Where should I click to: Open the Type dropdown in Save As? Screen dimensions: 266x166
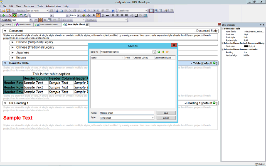(x=153, y=118)
